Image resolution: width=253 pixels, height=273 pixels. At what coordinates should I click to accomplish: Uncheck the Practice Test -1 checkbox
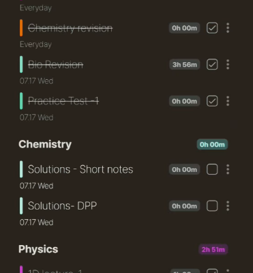[x=212, y=101]
